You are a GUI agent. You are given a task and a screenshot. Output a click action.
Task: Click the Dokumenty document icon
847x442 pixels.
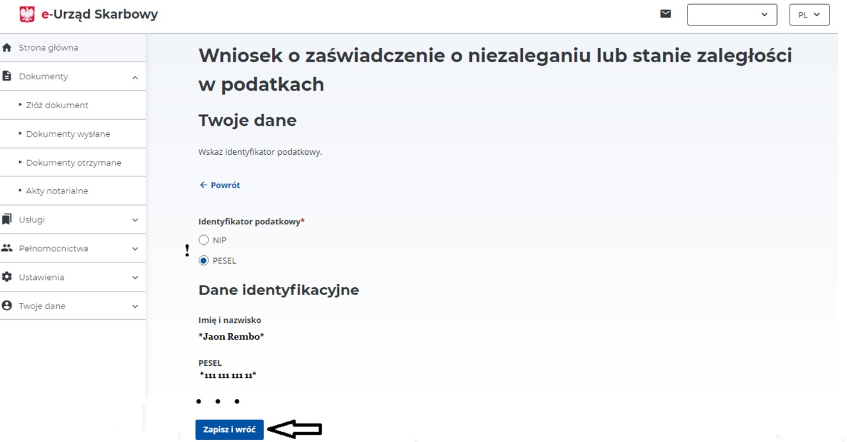click(x=7, y=76)
